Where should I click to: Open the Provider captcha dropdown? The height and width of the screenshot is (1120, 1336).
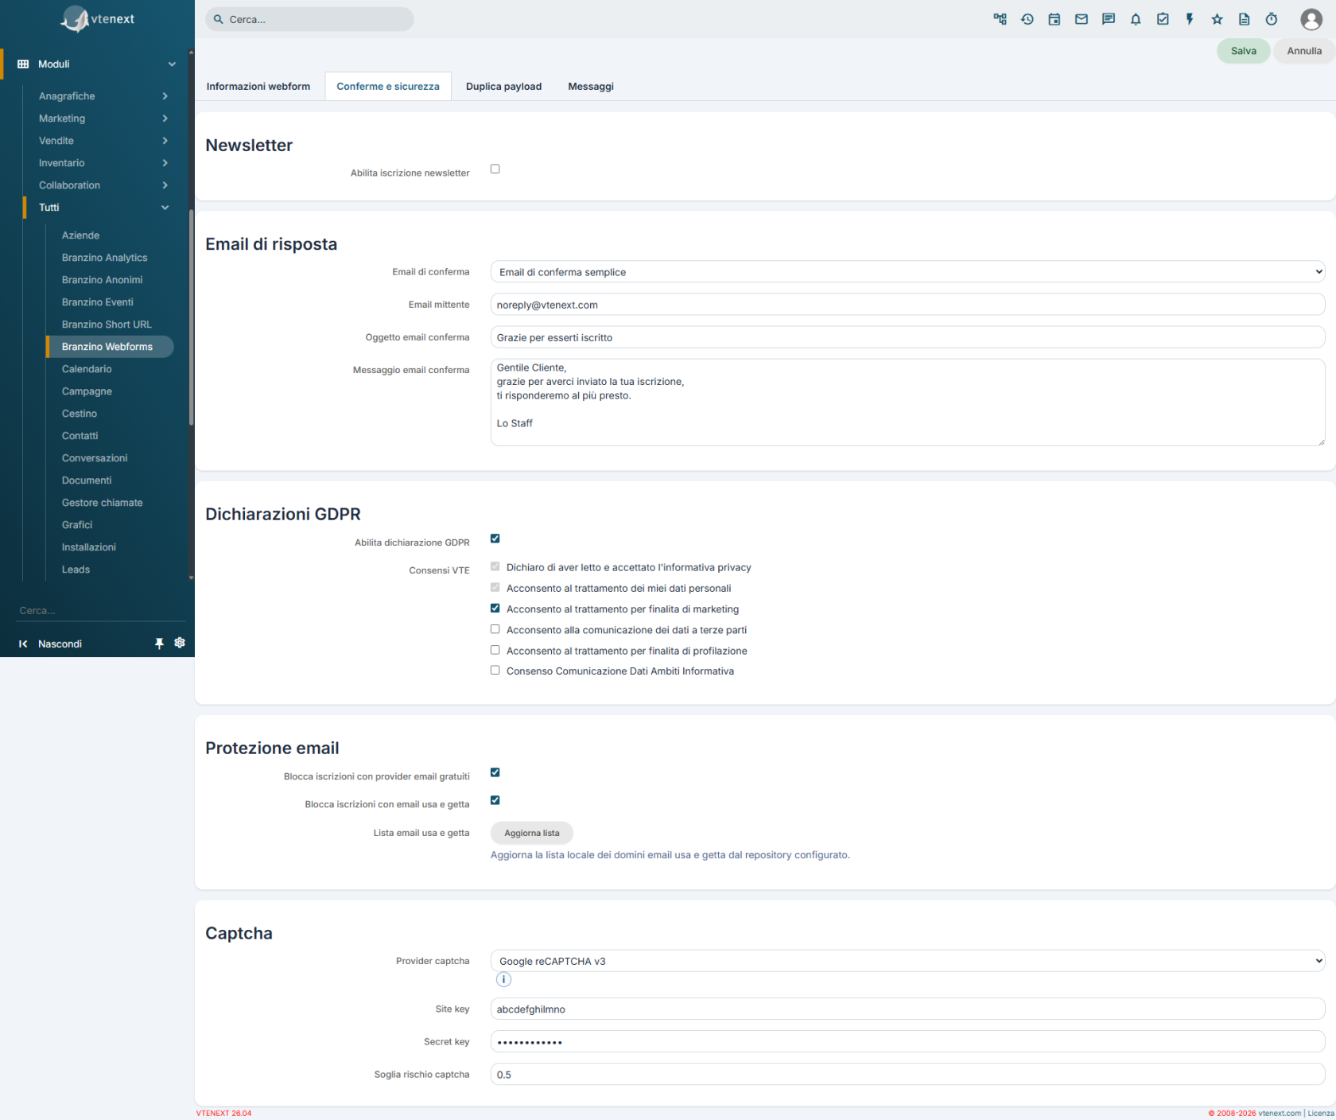[x=907, y=961]
